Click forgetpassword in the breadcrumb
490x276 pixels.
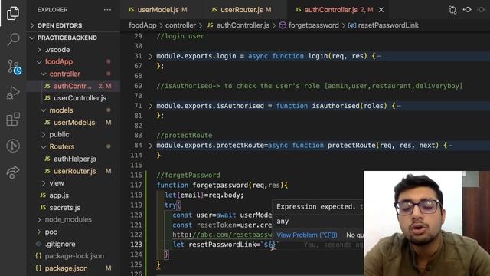pyautogui.click(x=313, y=25)
